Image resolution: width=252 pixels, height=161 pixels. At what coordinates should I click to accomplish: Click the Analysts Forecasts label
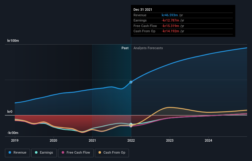148,48
